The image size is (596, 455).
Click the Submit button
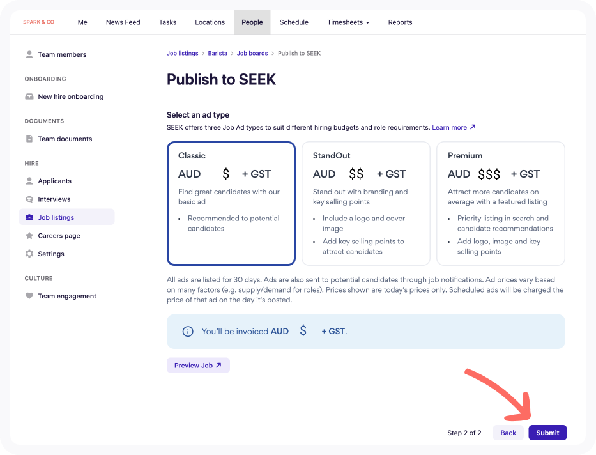(x=547, y=433)
